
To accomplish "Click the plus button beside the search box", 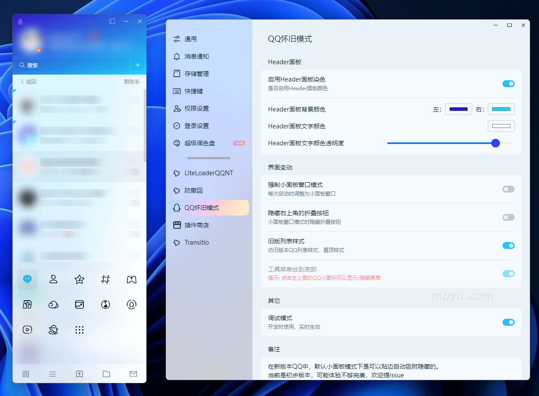I will pyautogui.click(x=138, y=65).
